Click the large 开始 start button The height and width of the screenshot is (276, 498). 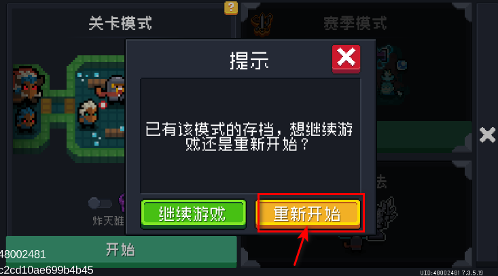click(122, 252)
